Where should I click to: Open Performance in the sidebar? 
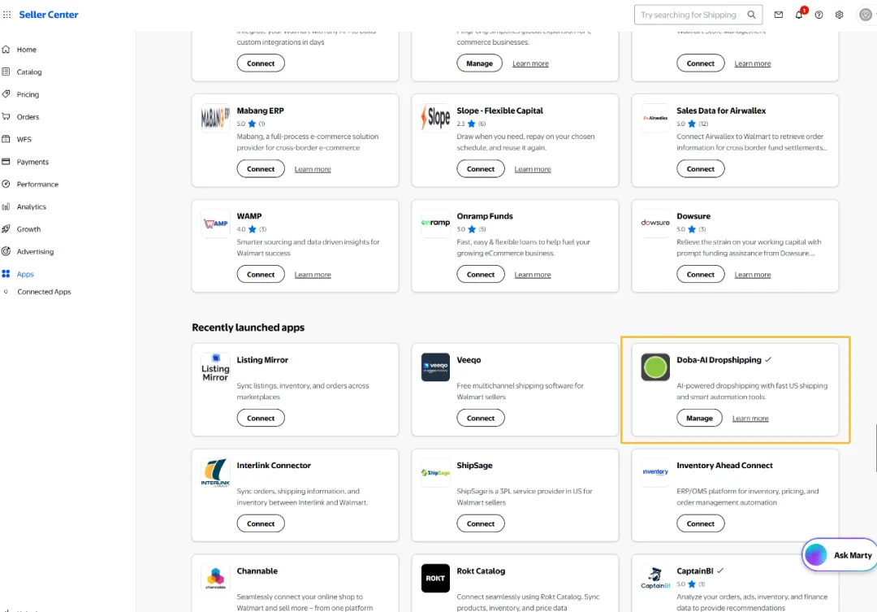click(x=37, y=184)
